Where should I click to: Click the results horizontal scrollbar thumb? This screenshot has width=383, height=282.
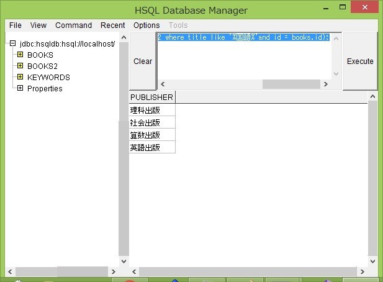(248, 271)
